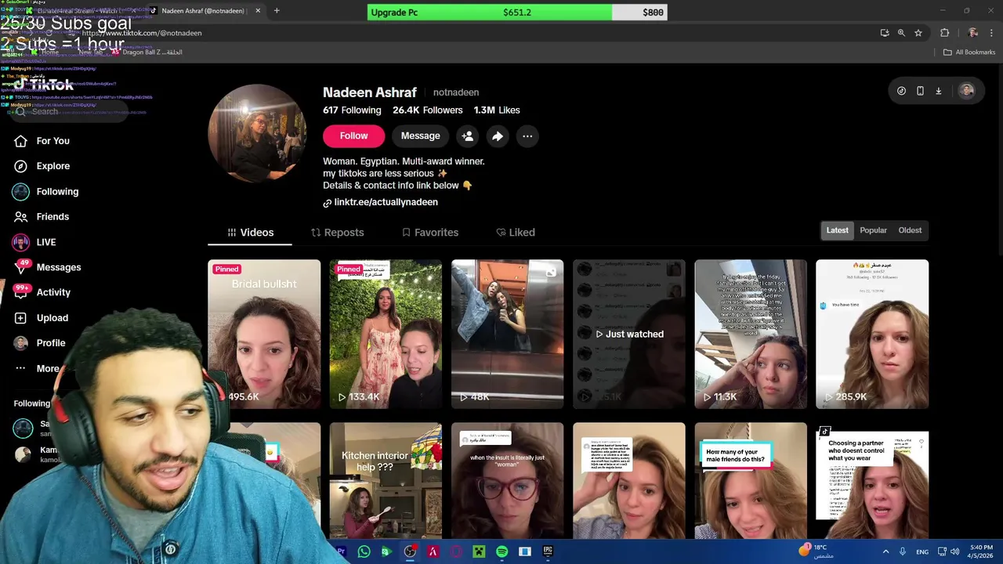Viewport: 1003px width, 564px height.
Task: Switch to the Favorites tab
Action: pyautogui.click(x=429, y=233)
